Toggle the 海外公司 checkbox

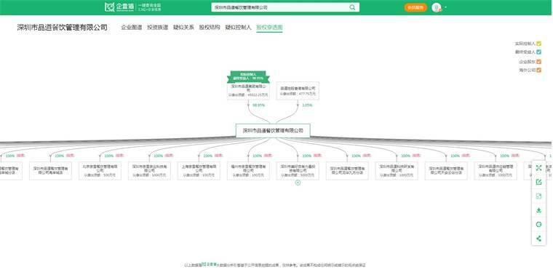pos(539,70)
